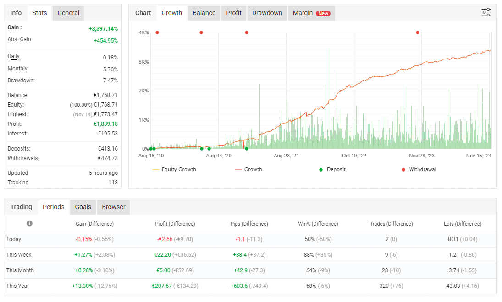Switch to the Info tab
The width and height of the screenshot is (502, 302).
16,13
